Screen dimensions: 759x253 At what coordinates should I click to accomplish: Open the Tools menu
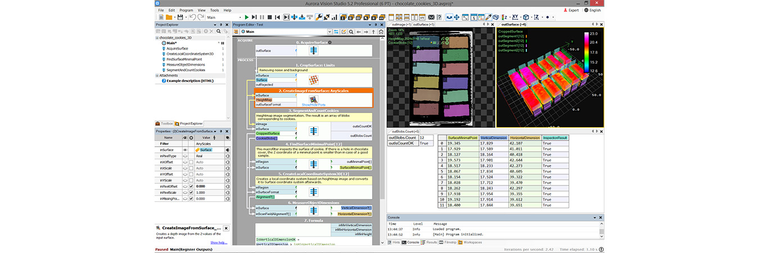coord(215,10)
